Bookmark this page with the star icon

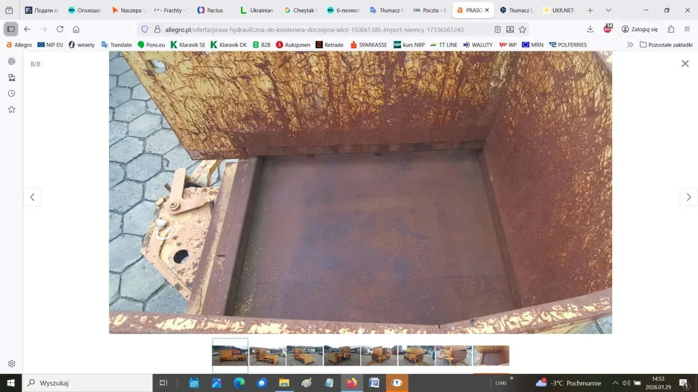[x=522, y=29]
